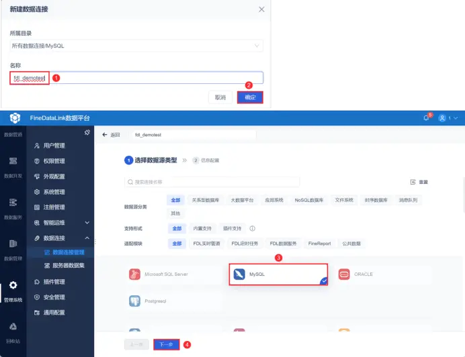Screen dimensions: 465x357
Task: Filter by 文件系统 category
Action: (x=344, y=200)
